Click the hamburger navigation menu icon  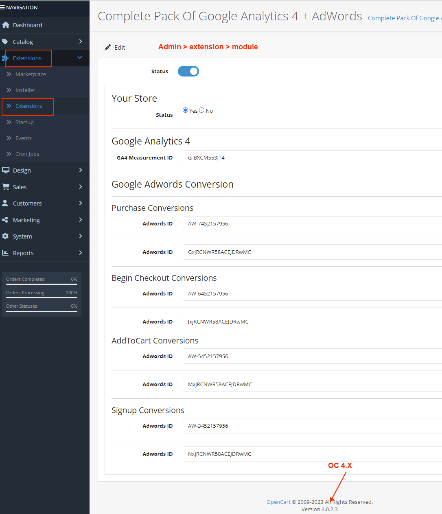[x=2, y=7]
